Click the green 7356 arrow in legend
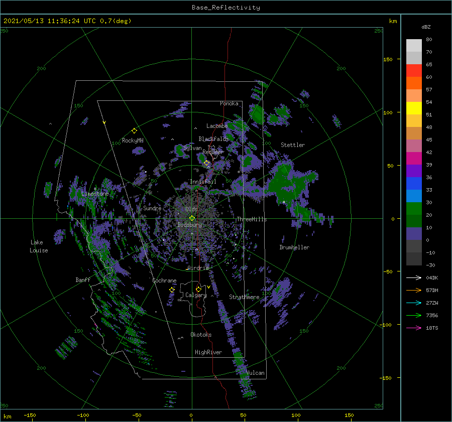The width and height of the screenshot is (452, 422). 414,316
